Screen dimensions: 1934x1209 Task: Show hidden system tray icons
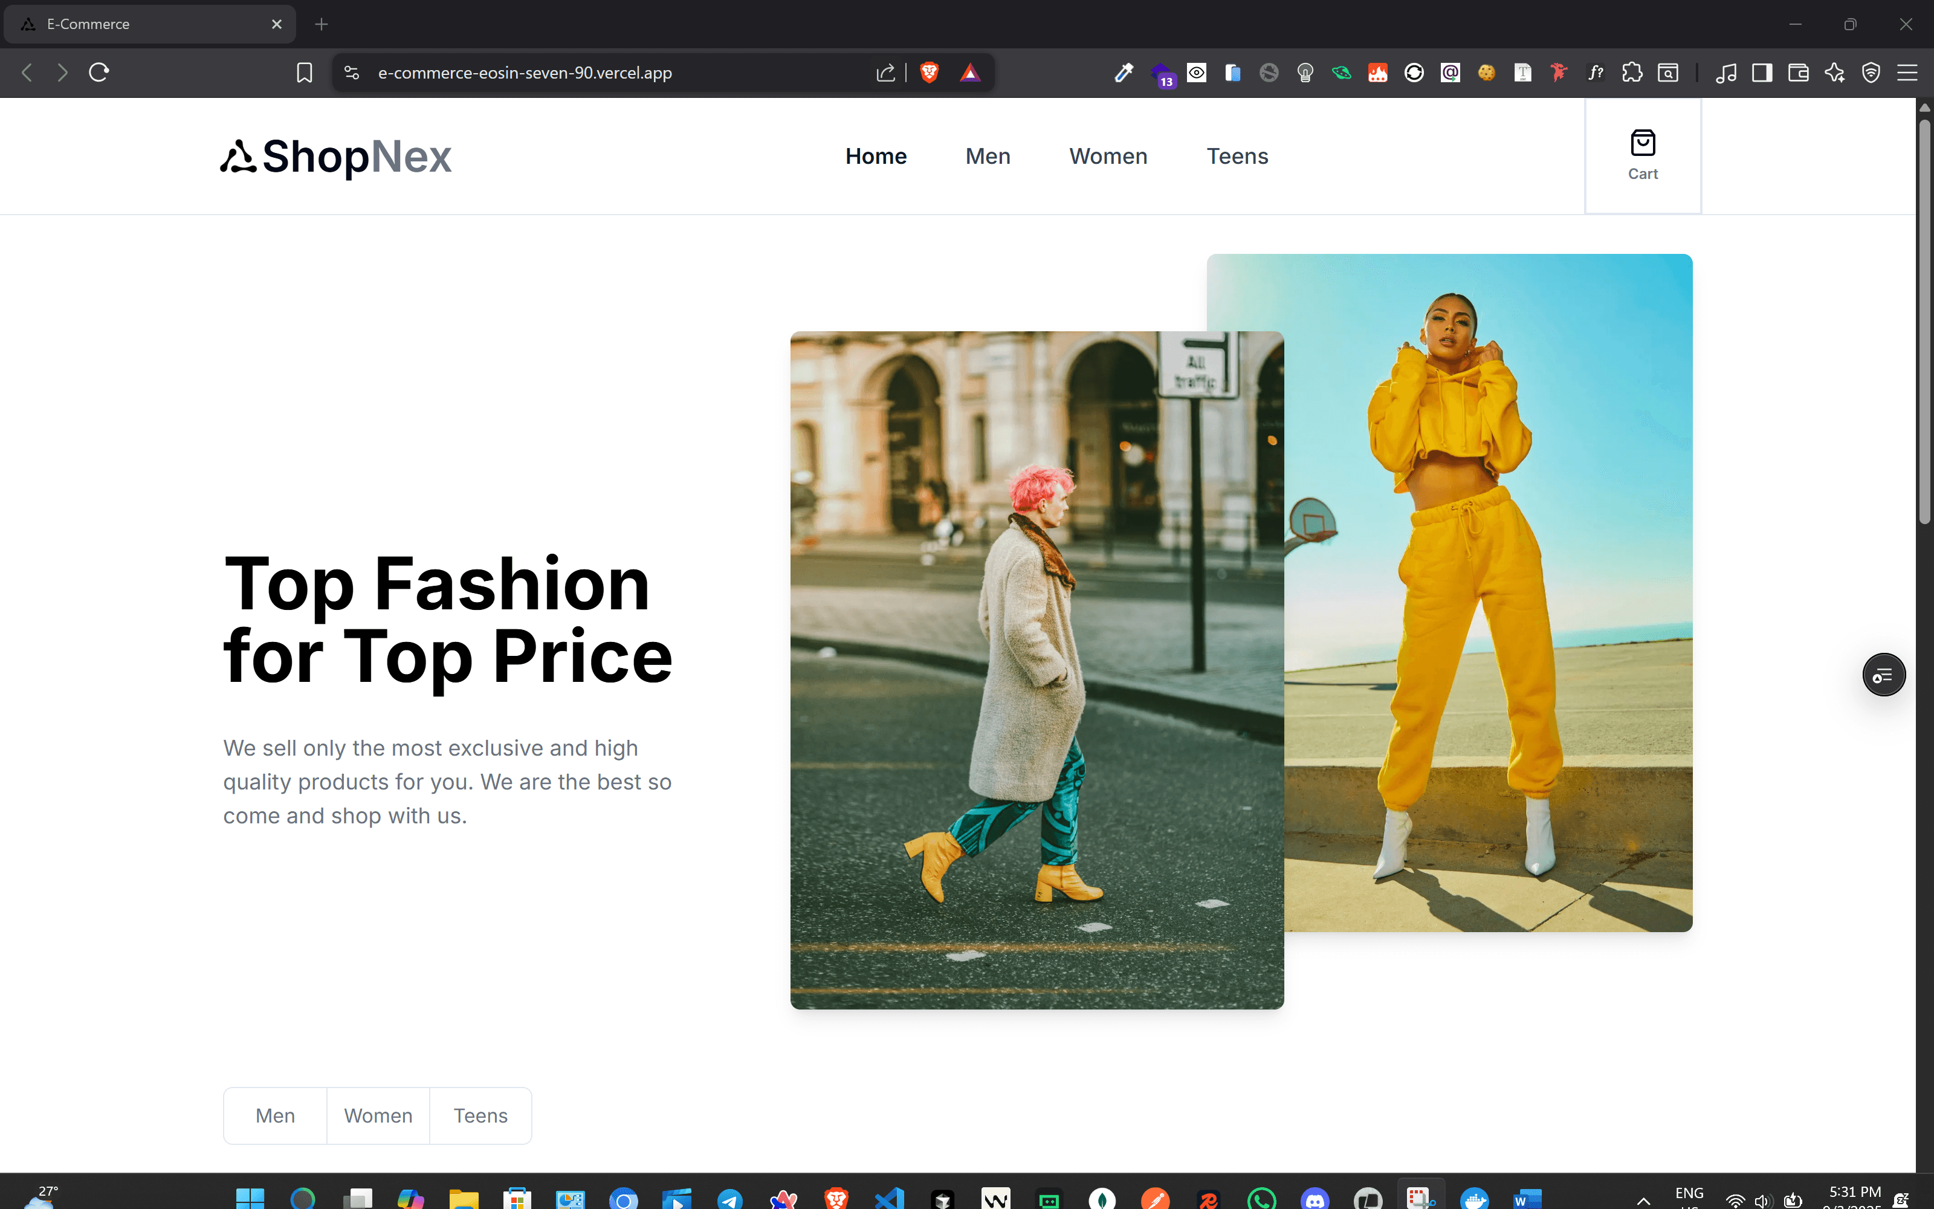(1643, 1200)
